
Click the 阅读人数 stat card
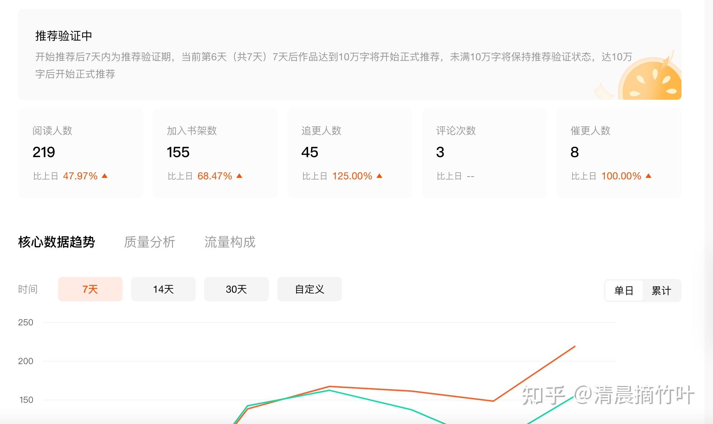pyautogui.click(x=80, y=153)
